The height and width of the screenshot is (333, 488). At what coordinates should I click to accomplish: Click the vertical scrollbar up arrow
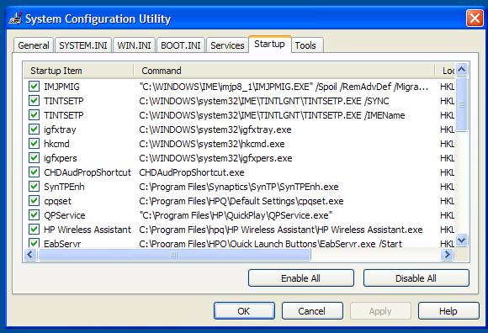pyautogui.click(x=462, y=69)
